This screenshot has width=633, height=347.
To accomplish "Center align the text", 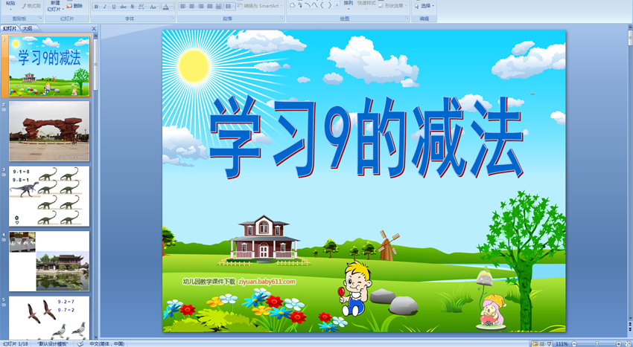I will [191, 7].
